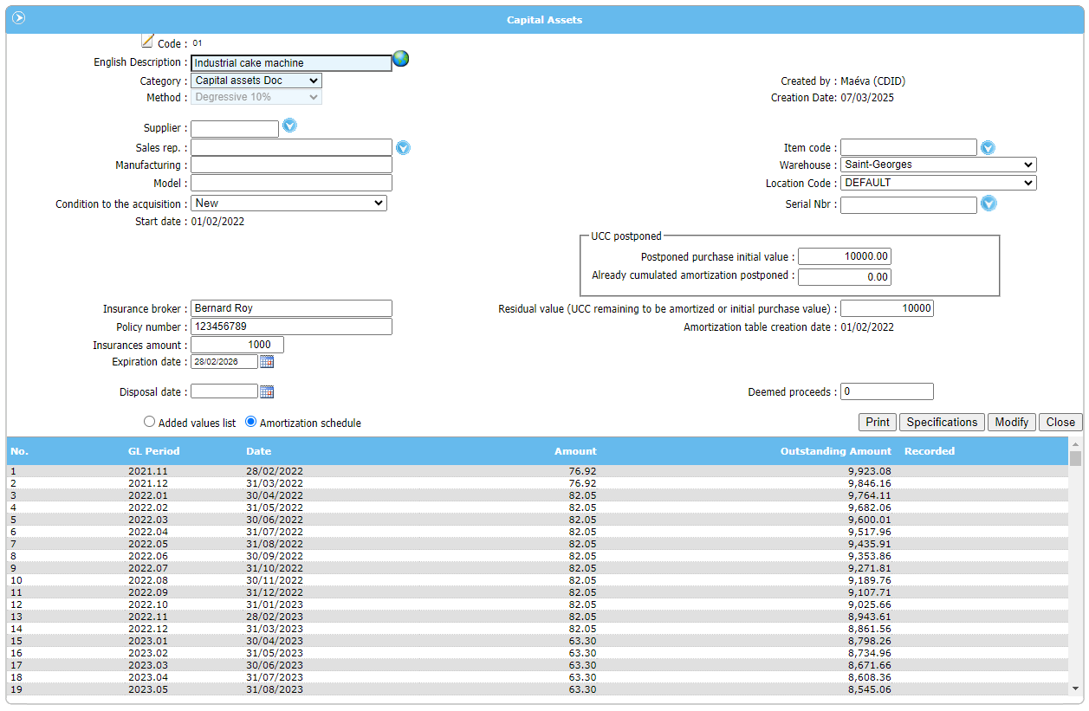The image size is (1089, 711).
Task: Select the row dated 31/08/2023
Action: tap(537, 689)
